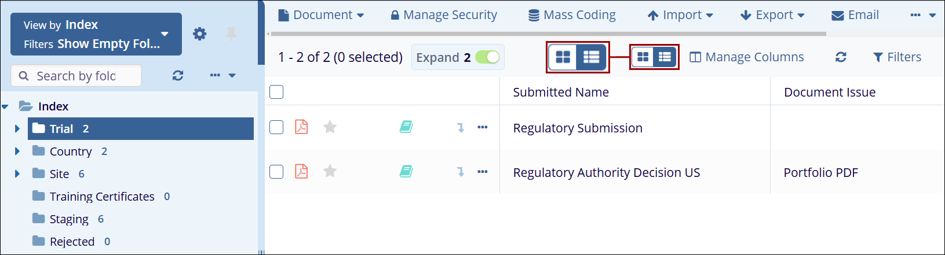The width and height of the screenshot is (945, 255).
Task: Open ellipsis actions for Regulatory Authority Decision US
Action: (x=482, y=172)
